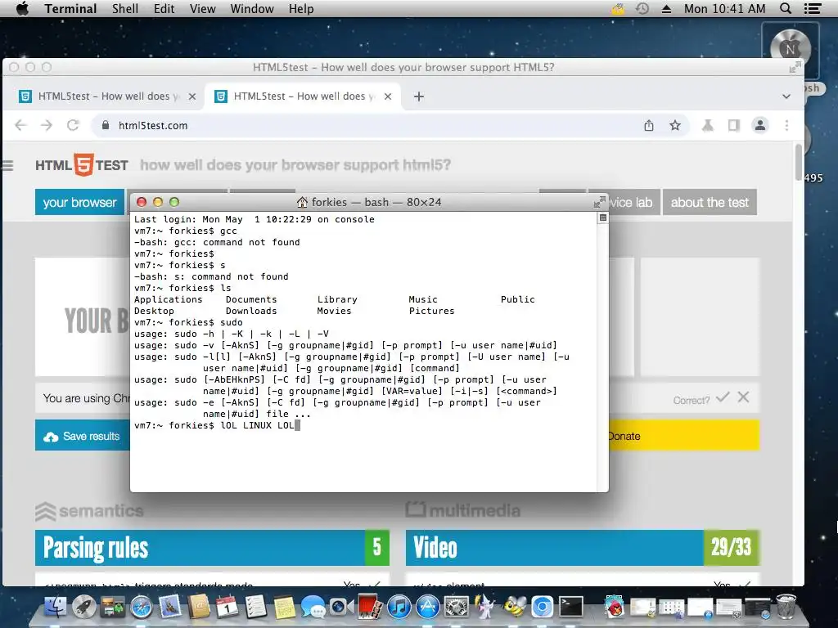The image size is (838, 628).
Task: Open Mail stamp icon in Dock
Action: point(170,607)
